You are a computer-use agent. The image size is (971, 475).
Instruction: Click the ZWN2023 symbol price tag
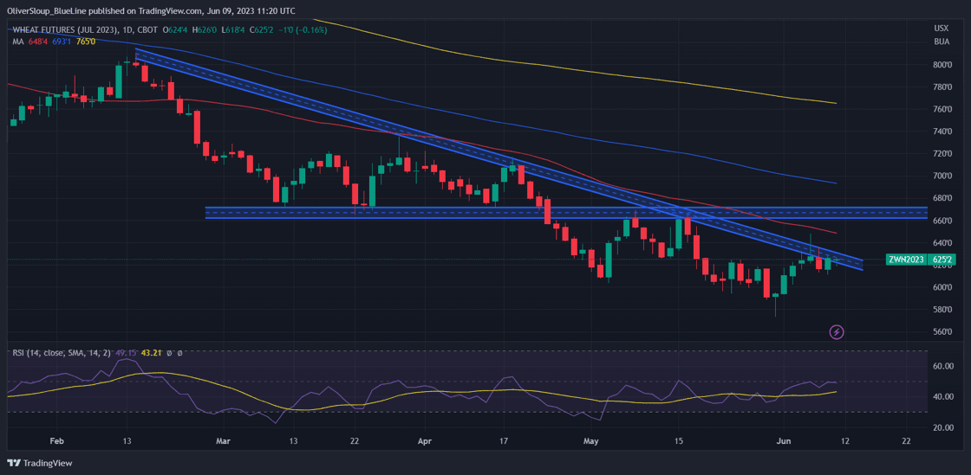point(906,260)
